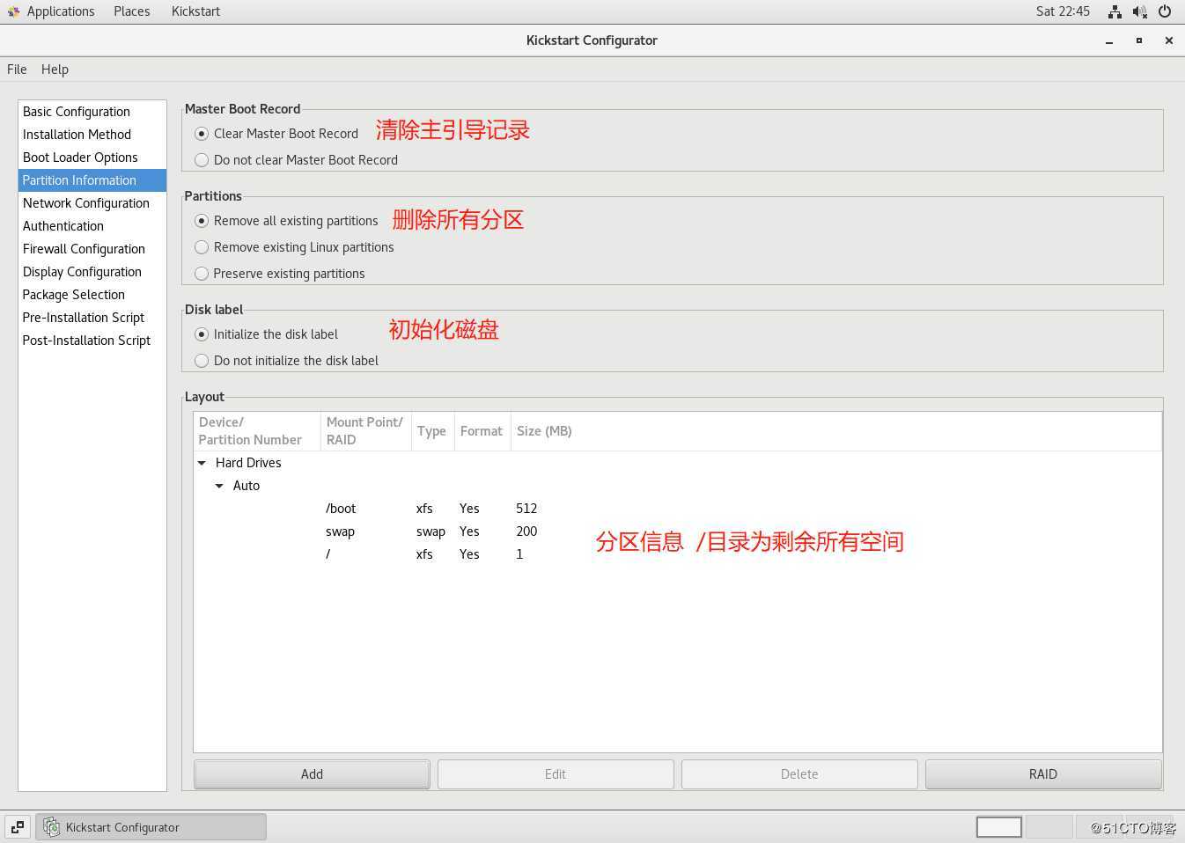Click Kickstart Configurator taskbar entry
The height and width of the screenshot is (843, 1185).
point(151,827)
